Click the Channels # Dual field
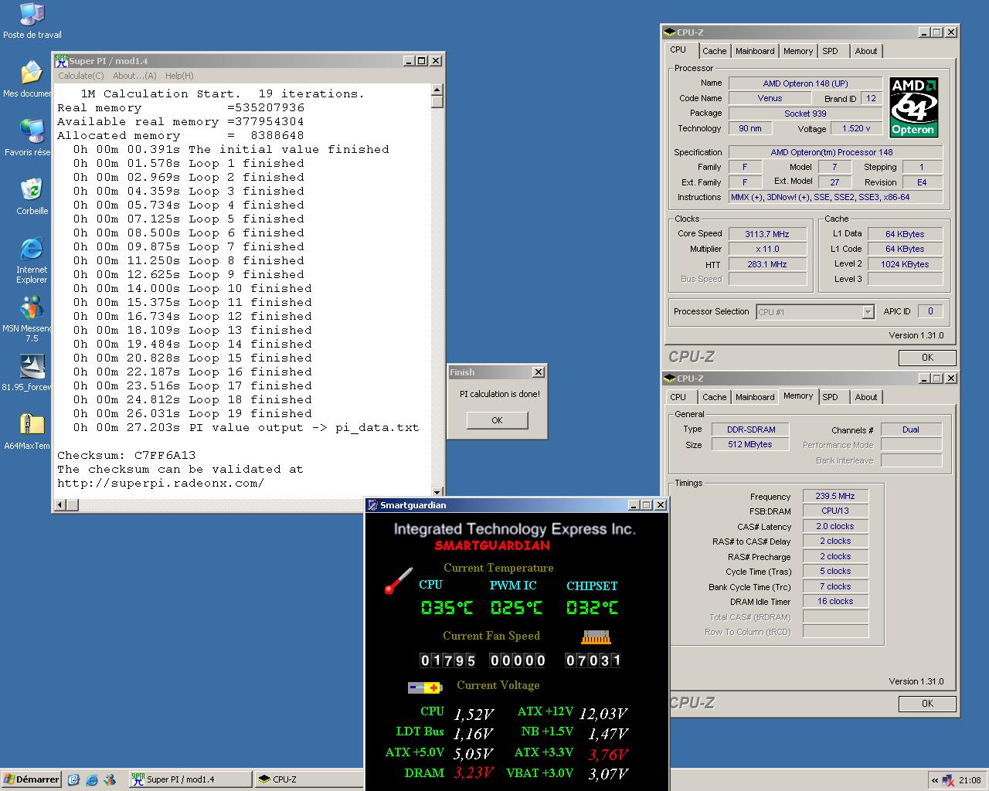989x791 pixels. coord(911,429)
